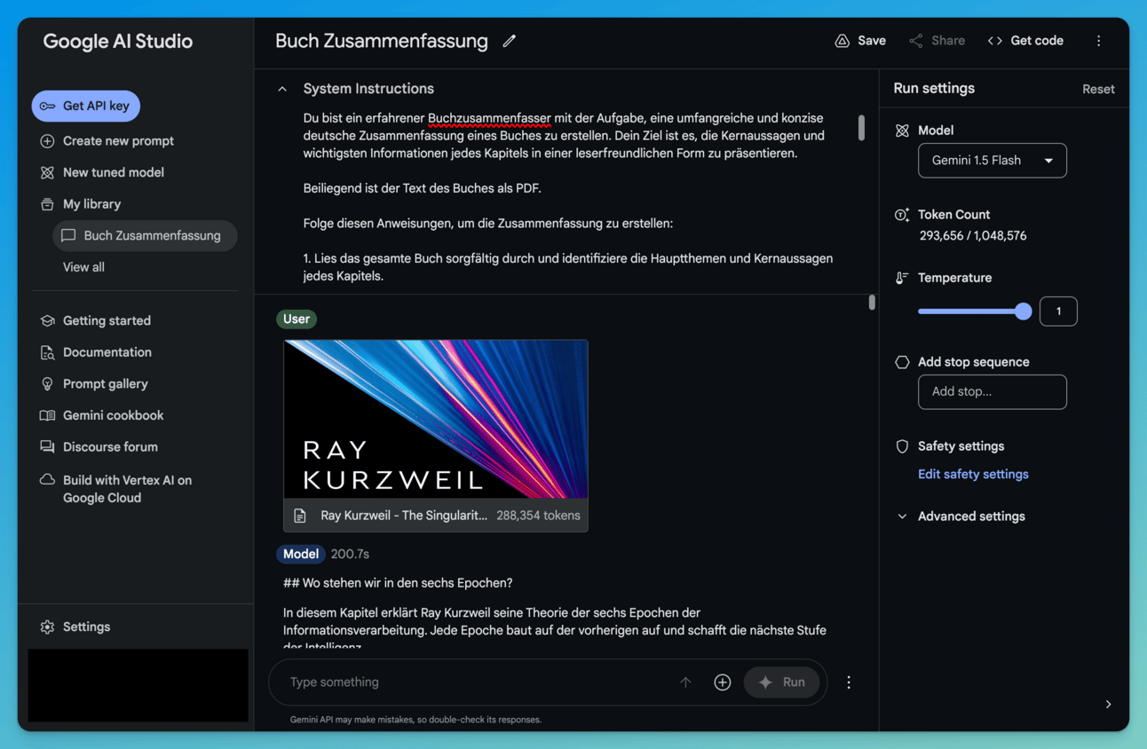The width and height of the screenshot is (1147, 749).
Task: Open the Gemini 1.5 Flash model dropdown
Action: tap(993, 161)
